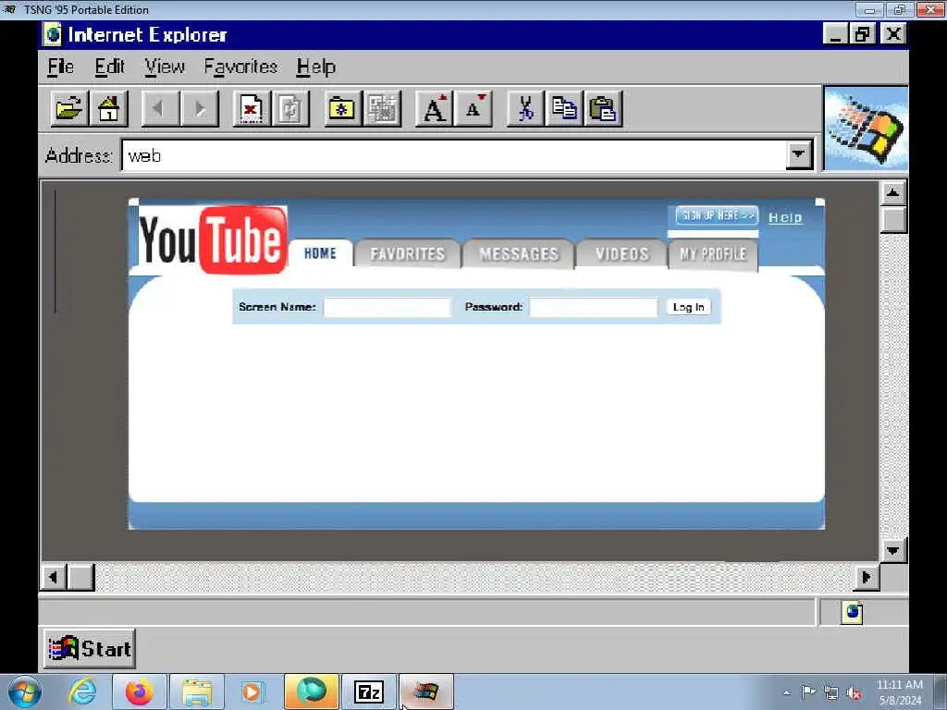Image resolution: width=947 pixels, height=710 pixels.
Task: Click the horizontal scrollbar thumb
Action: (x=80, y=577)
